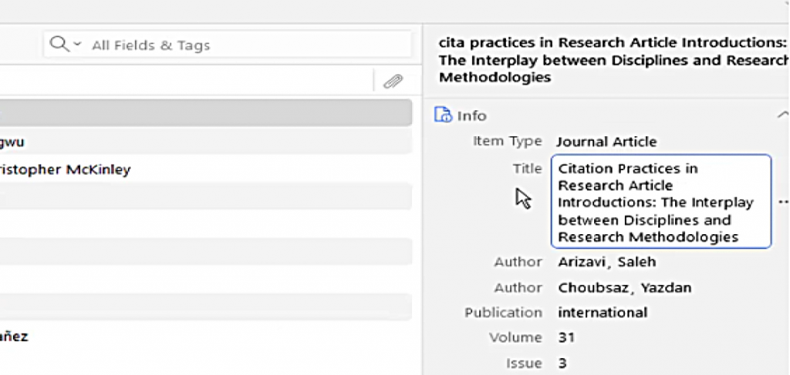Open the creator type label for Arizavi

[518, 262]
